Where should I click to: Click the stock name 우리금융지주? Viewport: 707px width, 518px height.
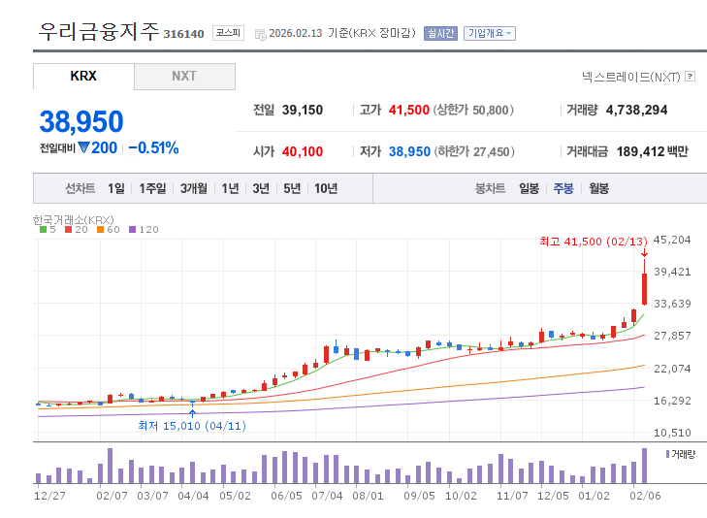tap(99, 32)
